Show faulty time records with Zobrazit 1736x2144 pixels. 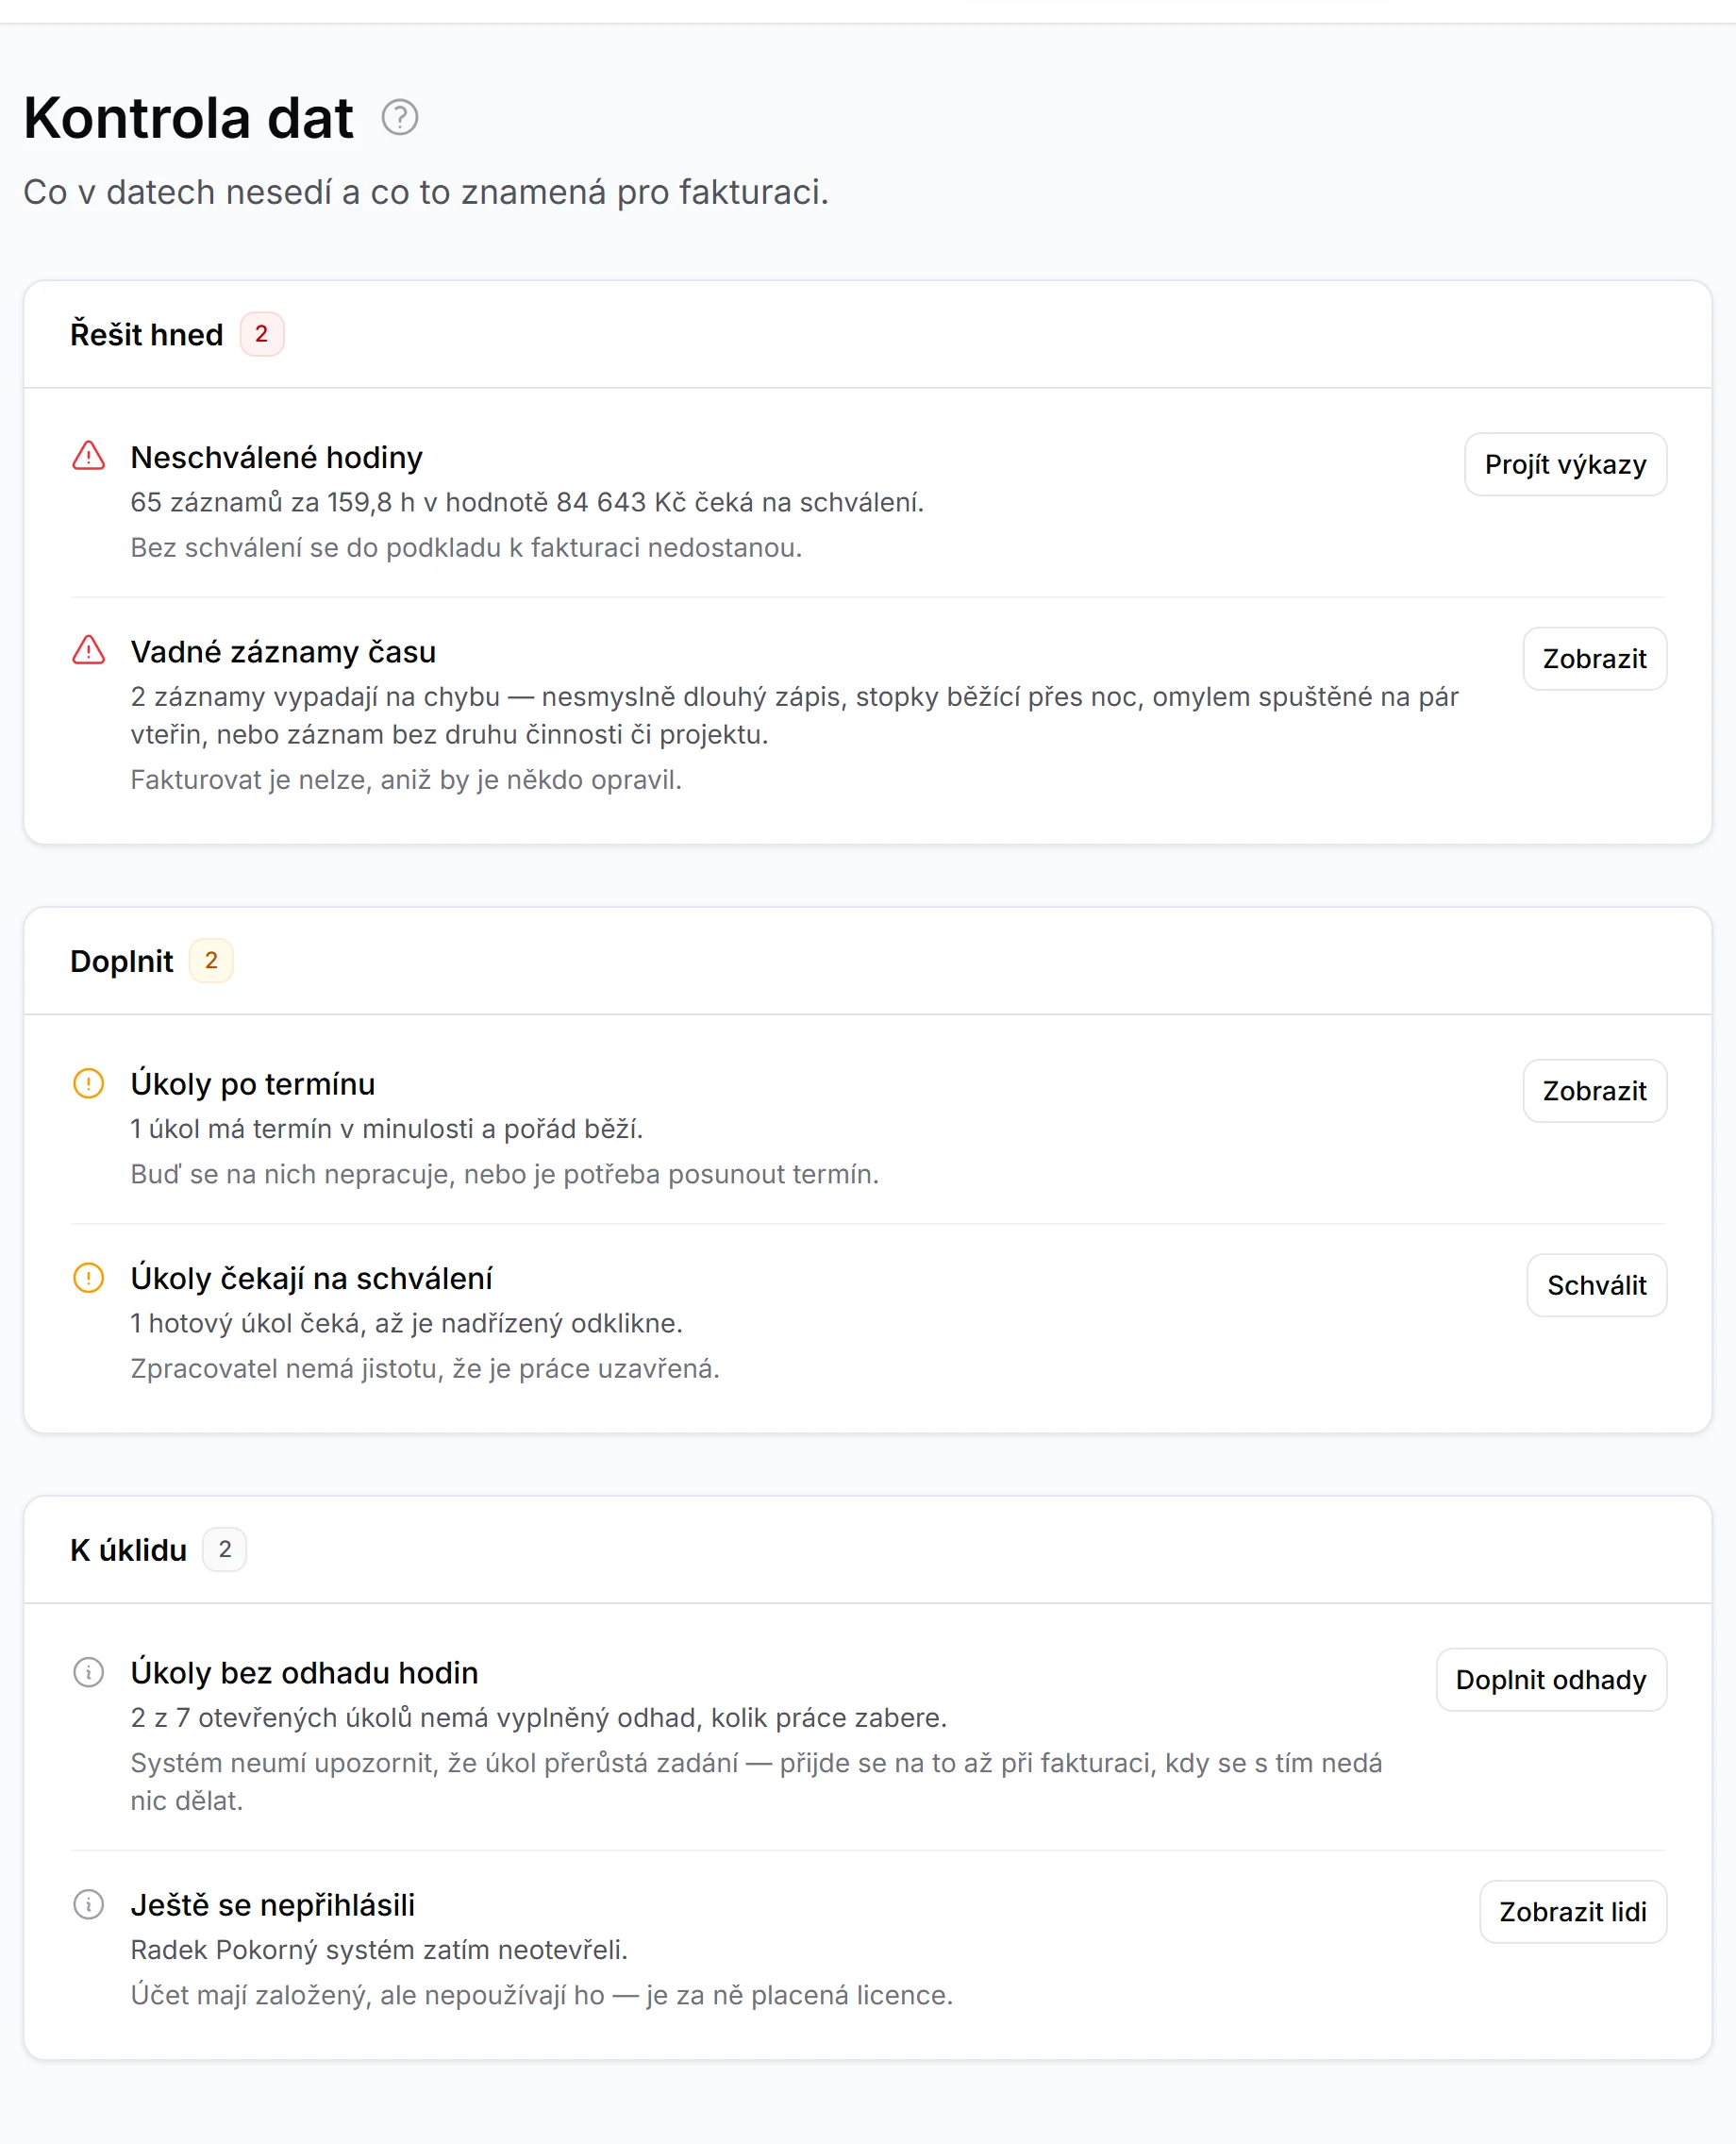point(1594,658)
